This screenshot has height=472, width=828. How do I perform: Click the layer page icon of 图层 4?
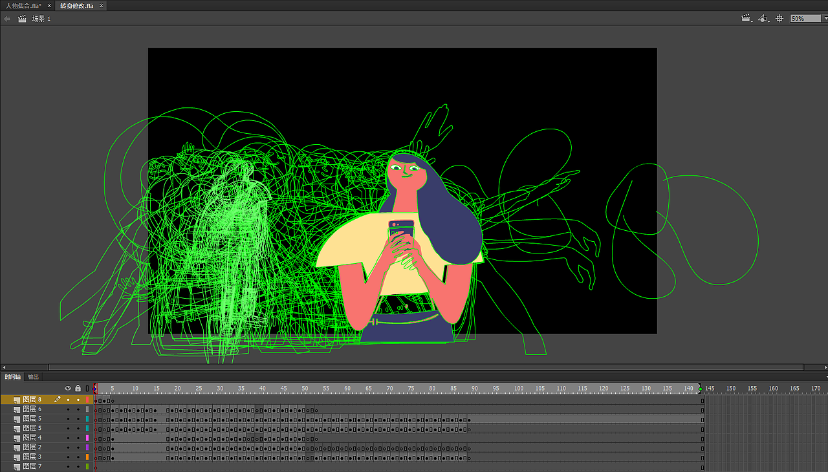(17, 438)
